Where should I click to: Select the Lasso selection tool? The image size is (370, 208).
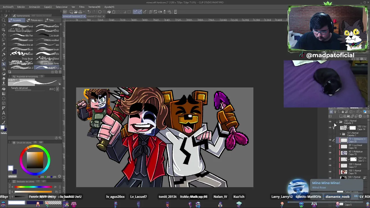[4, 39]
